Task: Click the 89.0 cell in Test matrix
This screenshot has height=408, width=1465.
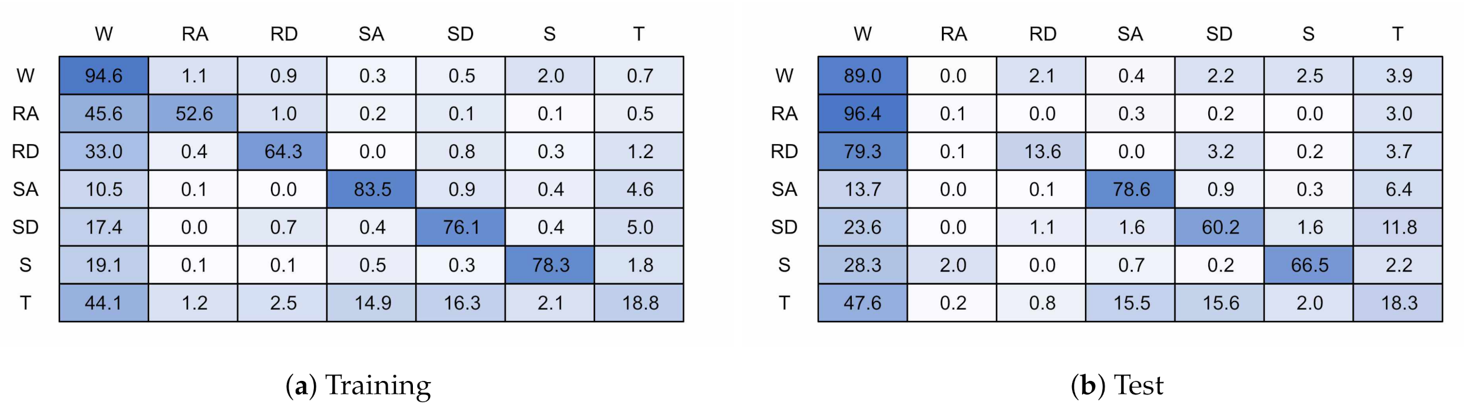Action: [862, 76]
